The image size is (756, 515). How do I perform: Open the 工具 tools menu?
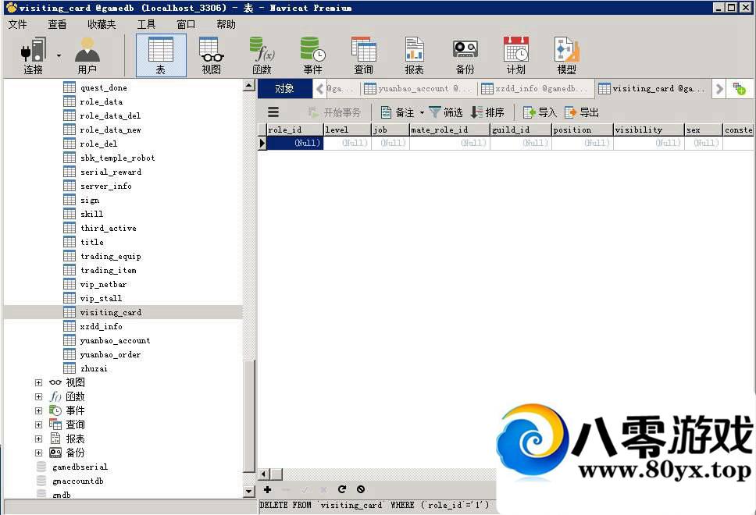pyautogui.click(x=146, y=24)
